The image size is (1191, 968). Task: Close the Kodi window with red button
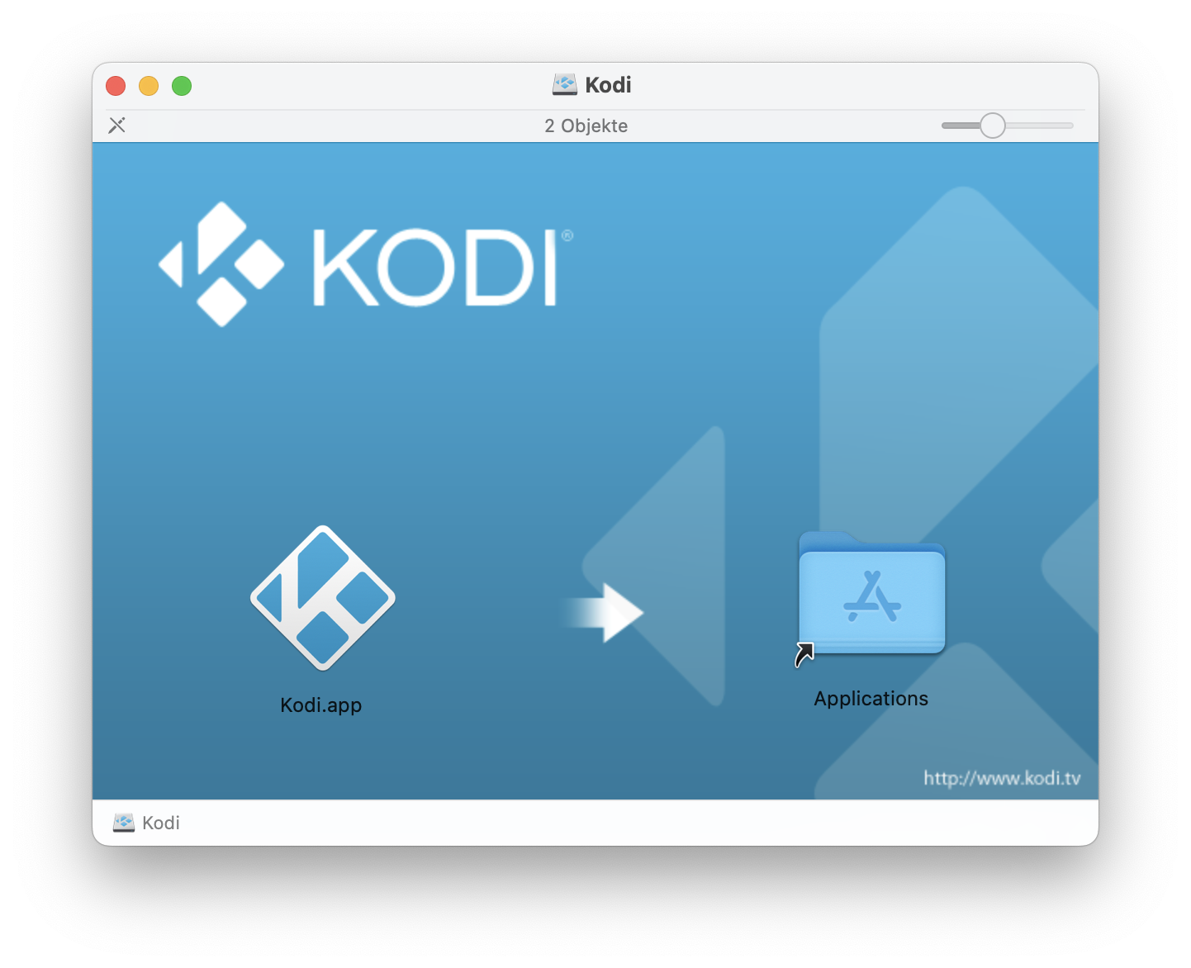coord(116,86)
